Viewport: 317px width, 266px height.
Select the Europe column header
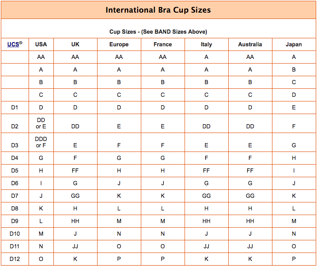click(119, 44)
